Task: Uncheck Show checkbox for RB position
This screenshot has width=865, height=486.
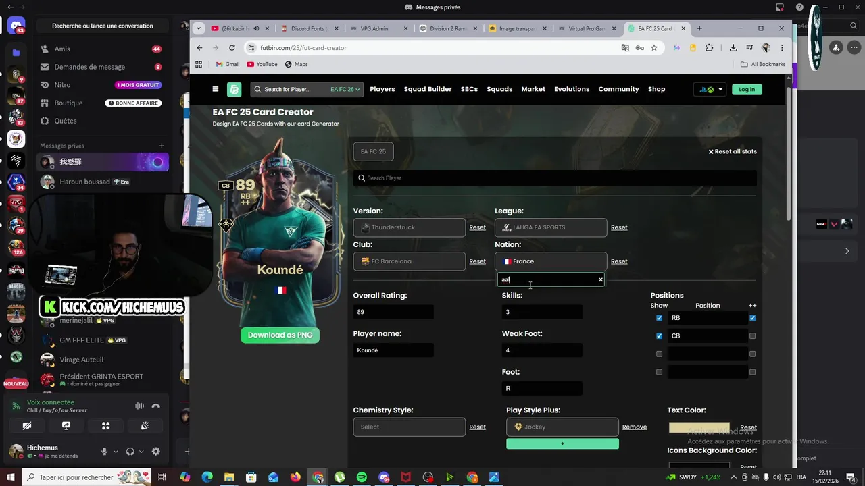Action: 659,318
